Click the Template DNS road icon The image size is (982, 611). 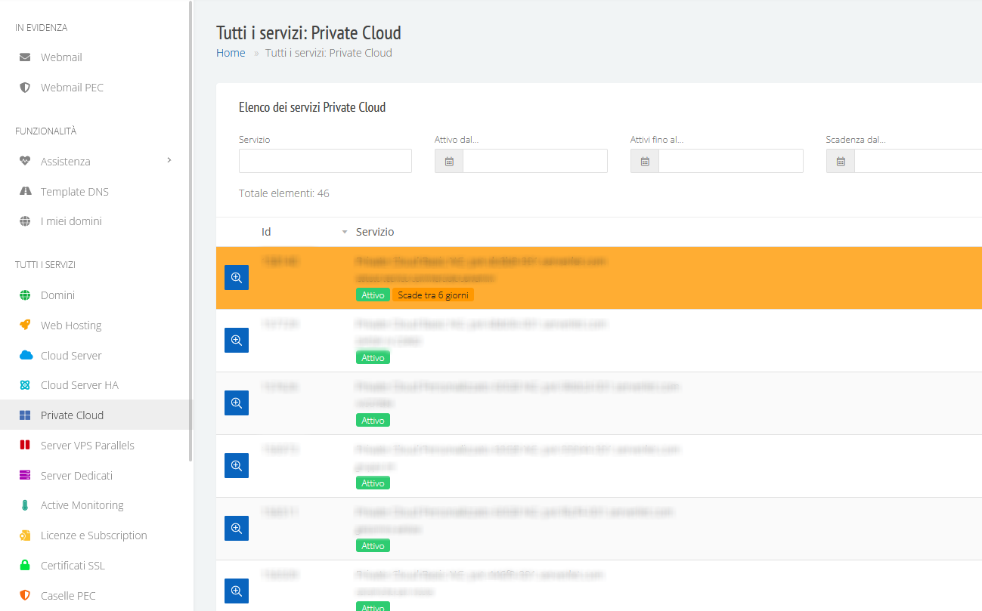tap(25, 191)
